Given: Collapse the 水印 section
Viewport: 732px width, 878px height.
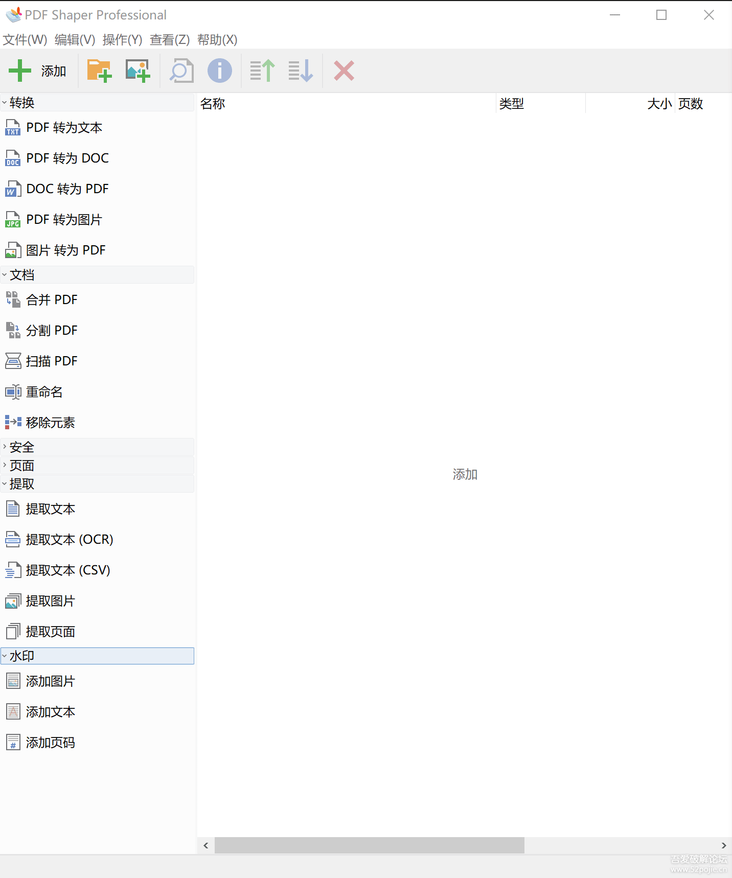Looking at the screenshot, I should [5, 656].
